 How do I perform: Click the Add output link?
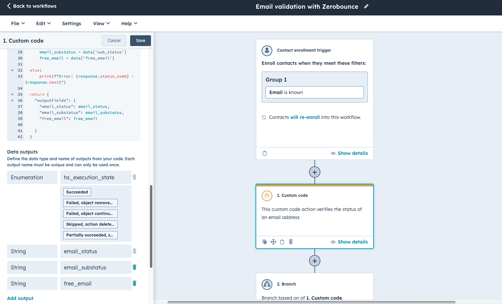(20, 298)
